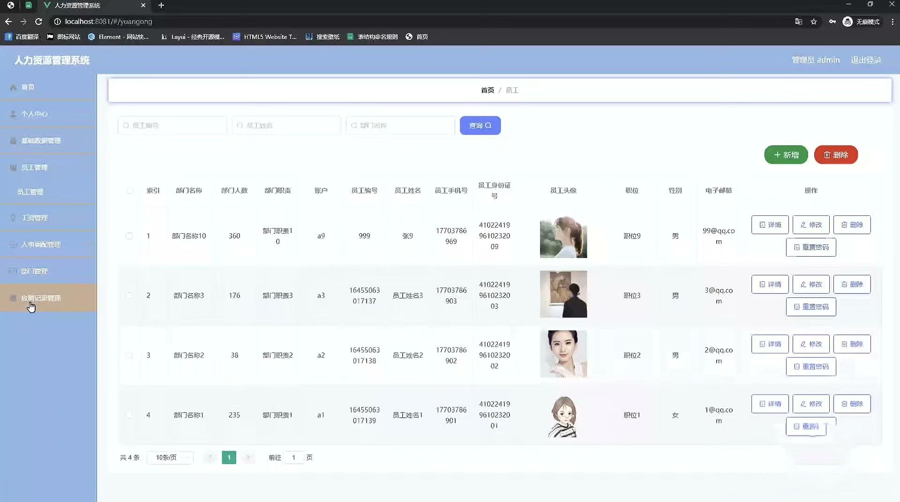900x502 pixels.
Task: Expand 人事调配管理 sidebar menu
Action: 48,244
